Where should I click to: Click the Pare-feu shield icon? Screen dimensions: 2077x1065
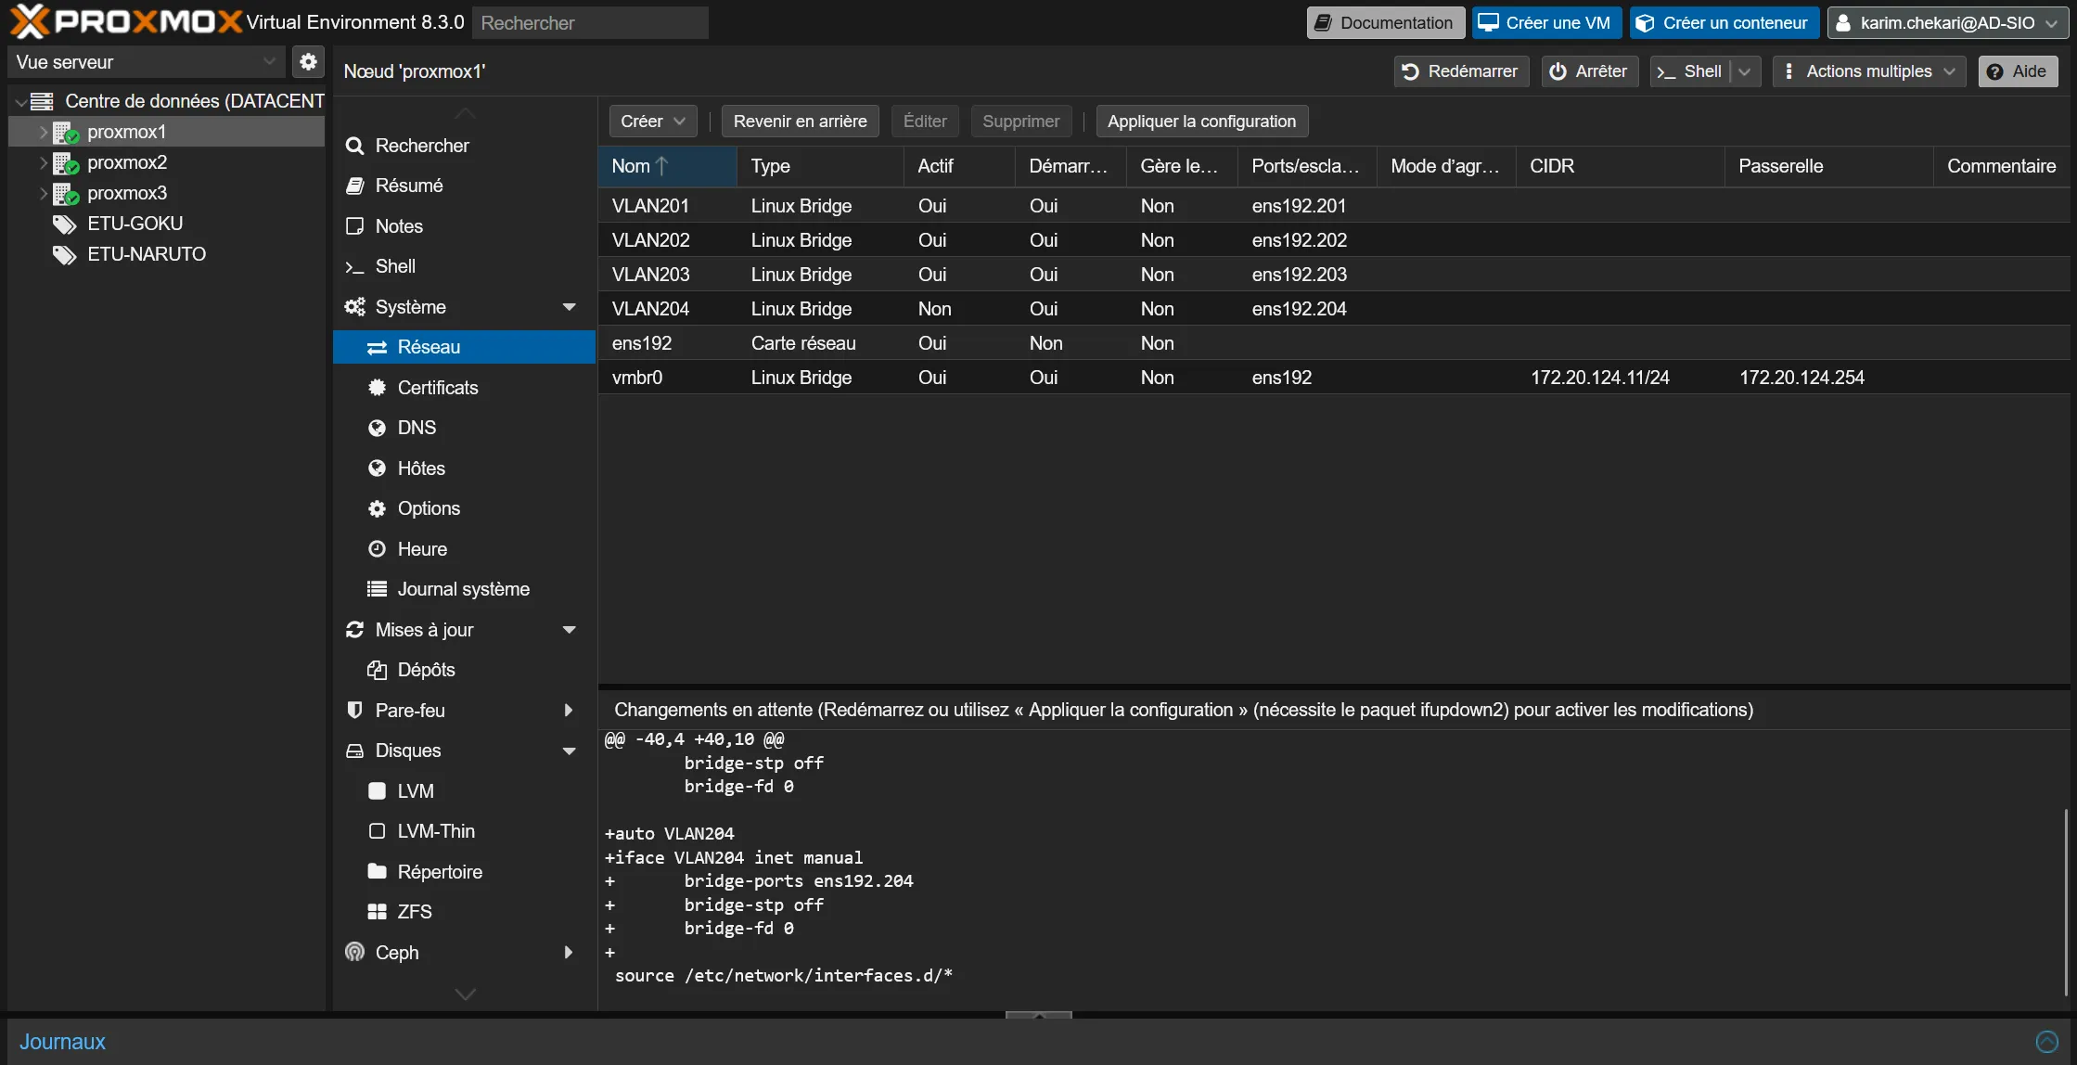point(354,711)
